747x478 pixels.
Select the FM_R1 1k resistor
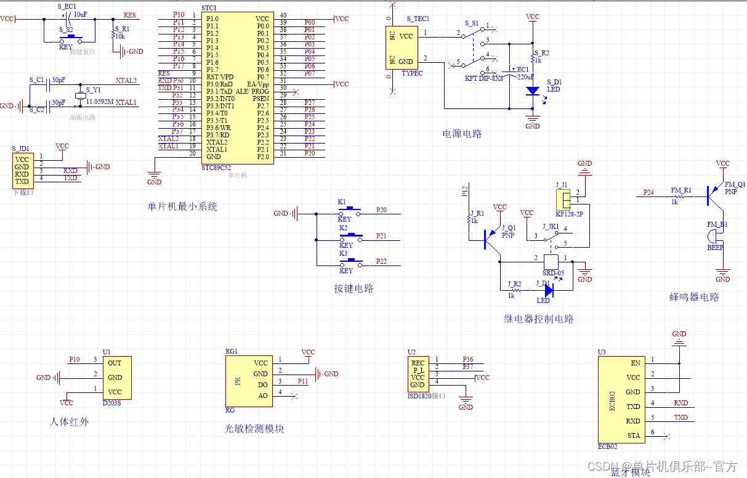[x=679, y=196]
